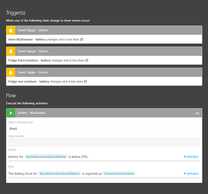The width and height of the screenshot is (208, 194).
Task: Open the Select receiver field
Action: click(x=104, y=142)
